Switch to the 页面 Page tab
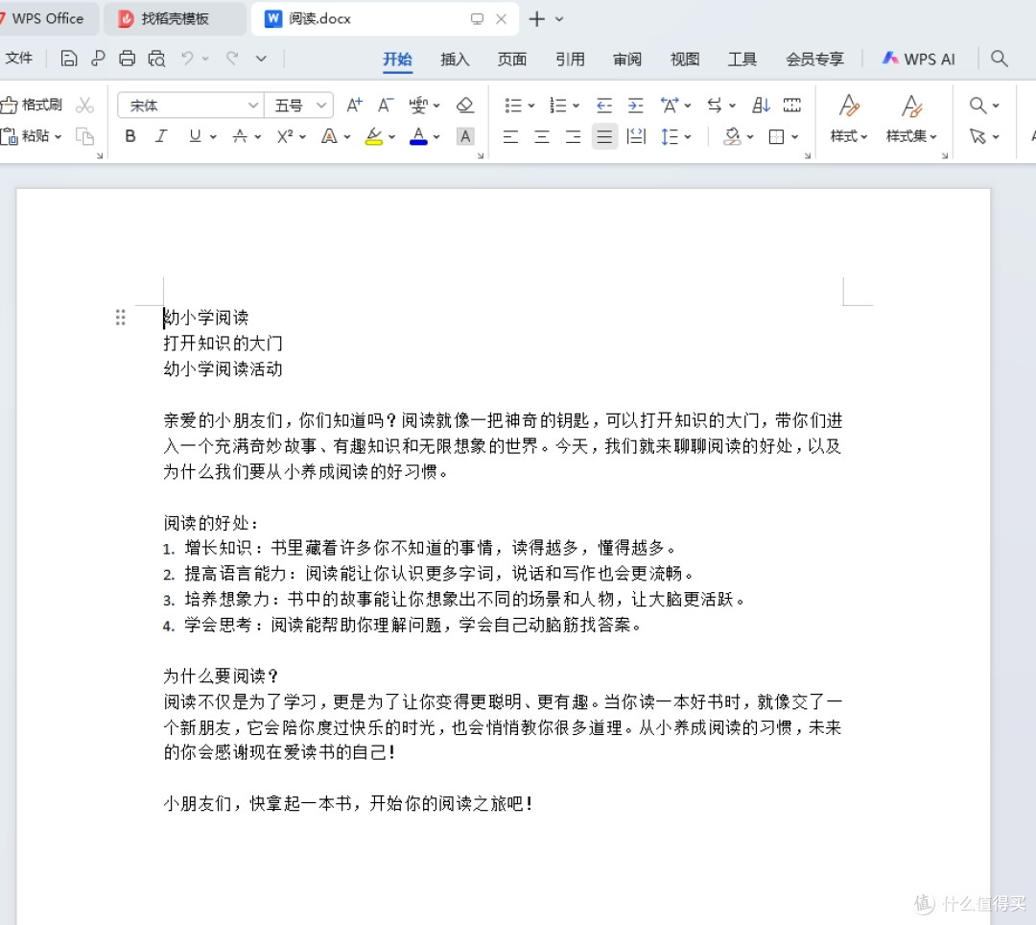Viewport: 1036px width, 925px height. 512,59
